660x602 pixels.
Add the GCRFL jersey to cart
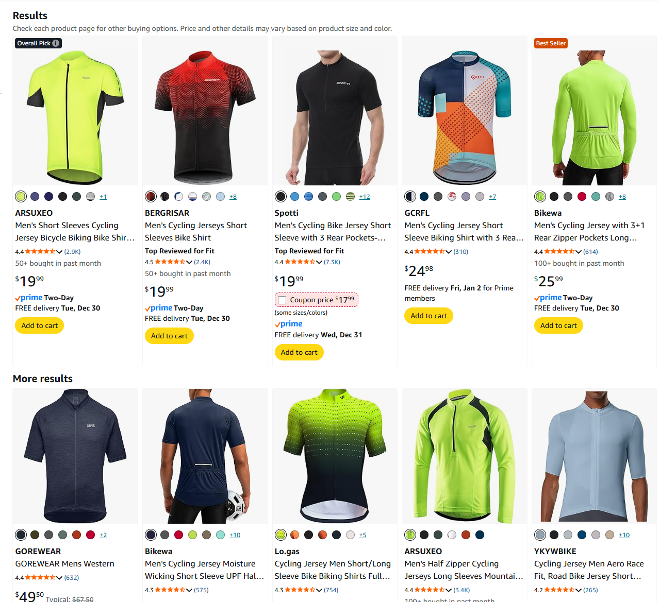(429, 316)
